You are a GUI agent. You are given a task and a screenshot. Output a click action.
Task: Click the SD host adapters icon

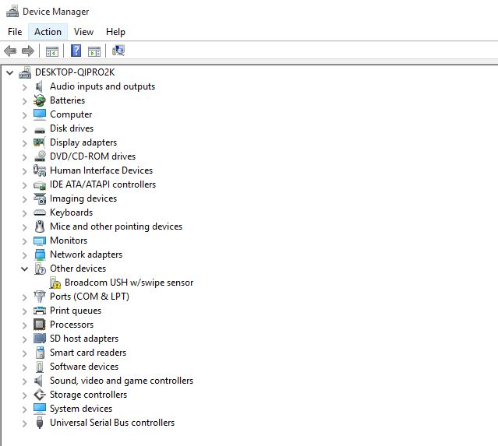coord(40,339)
